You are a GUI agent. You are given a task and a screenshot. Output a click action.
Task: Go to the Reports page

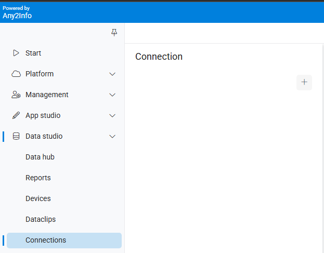38,178
